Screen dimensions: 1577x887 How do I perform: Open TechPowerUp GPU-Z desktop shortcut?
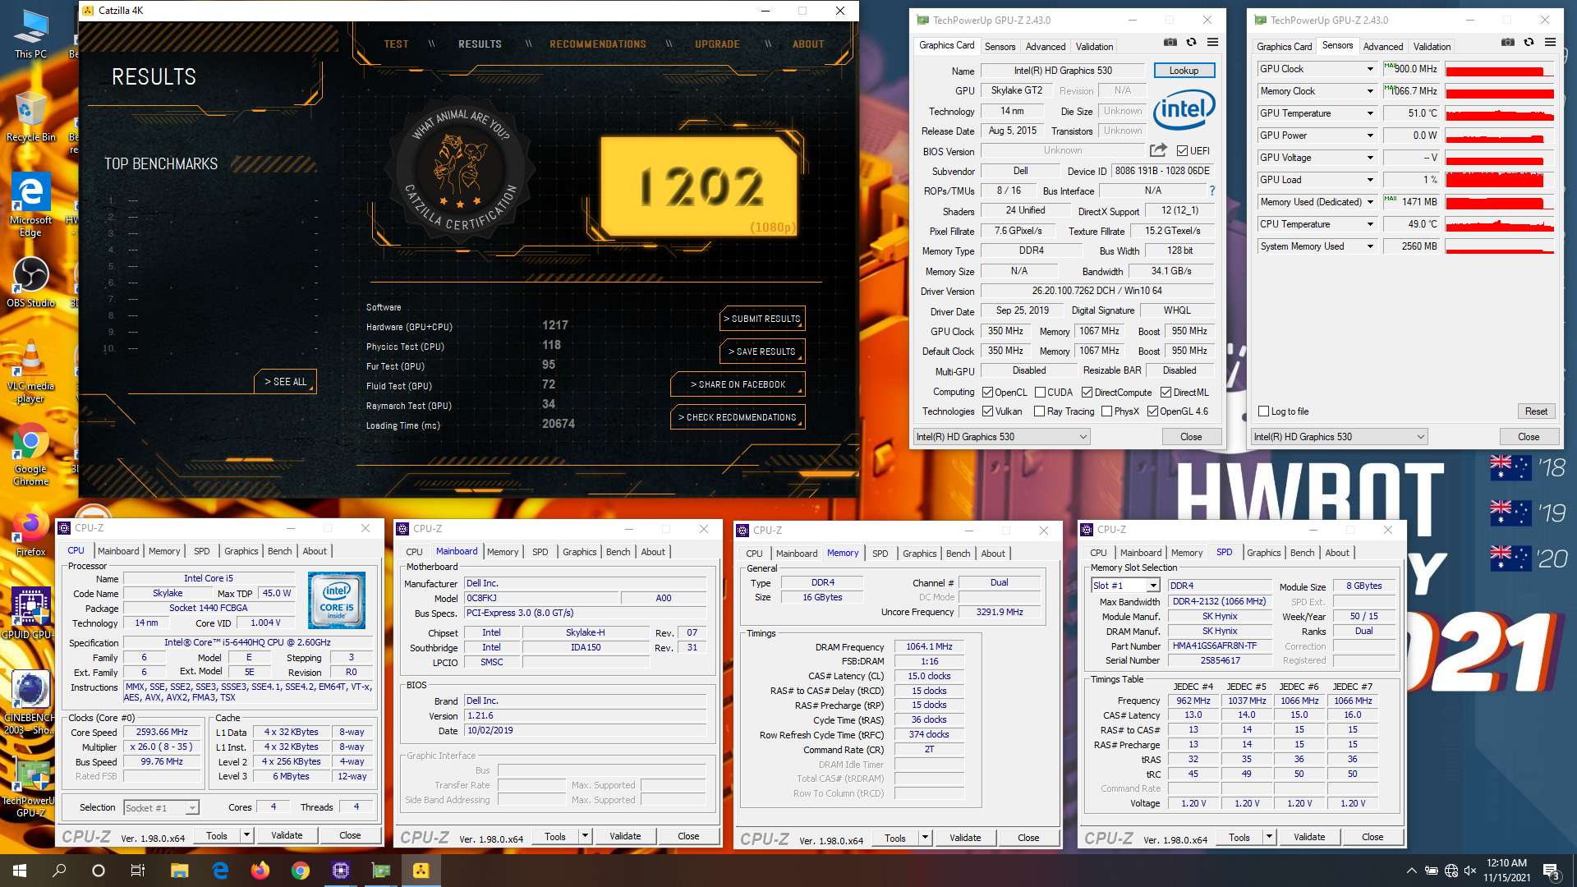(x=31, y=786)
